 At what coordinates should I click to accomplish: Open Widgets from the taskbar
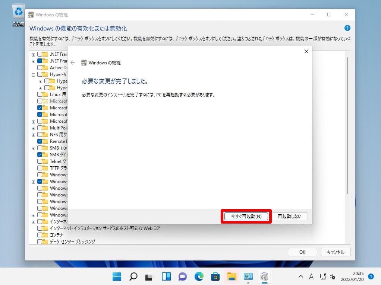click(x=166, y=276)
